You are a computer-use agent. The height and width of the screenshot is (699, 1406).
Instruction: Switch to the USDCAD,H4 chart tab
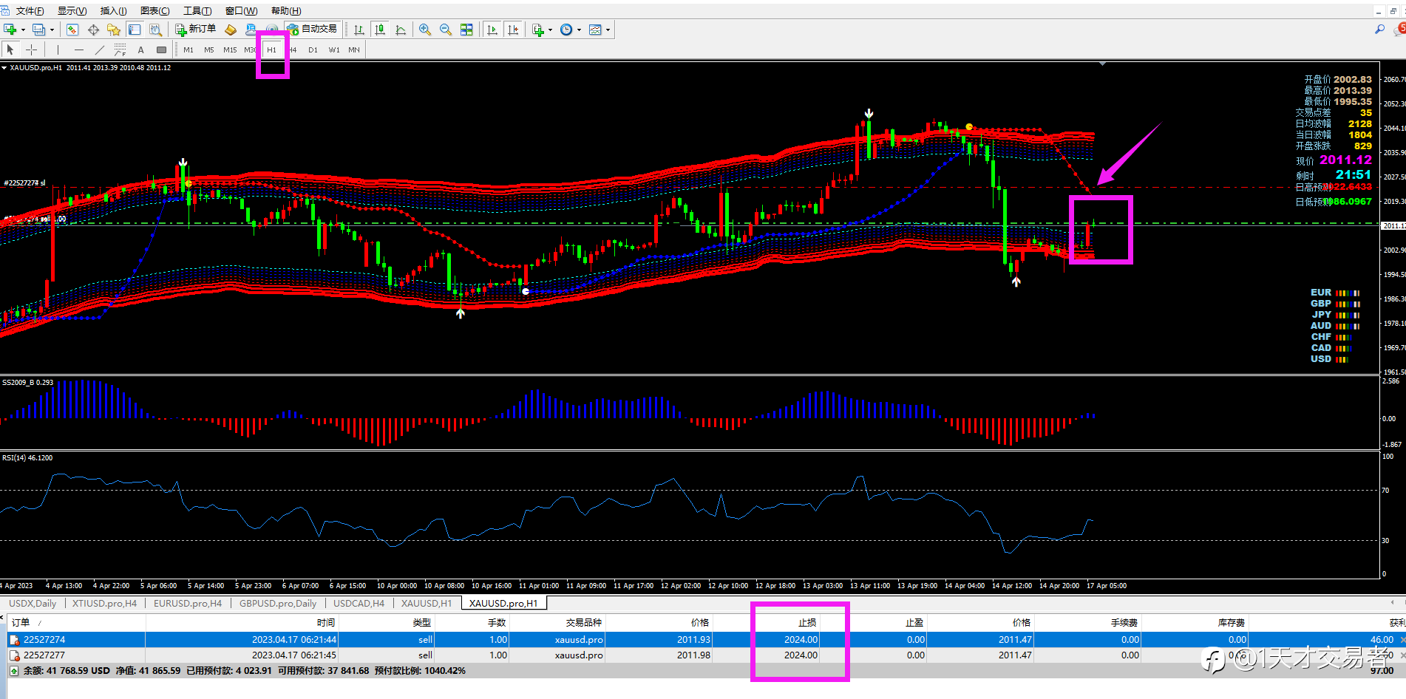(359, 604)
